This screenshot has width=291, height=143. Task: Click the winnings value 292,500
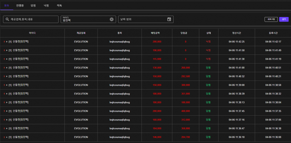click(186, 76)
